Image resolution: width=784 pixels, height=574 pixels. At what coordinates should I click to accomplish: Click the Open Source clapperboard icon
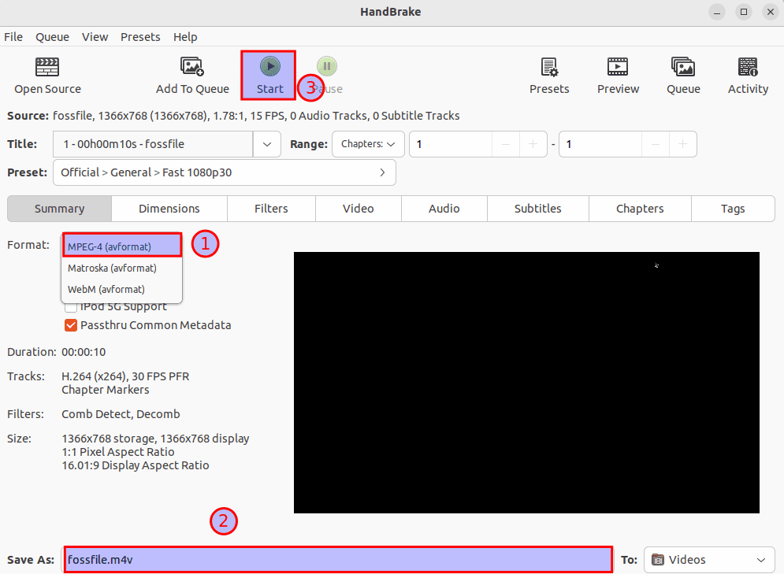(x=47, y=66)
